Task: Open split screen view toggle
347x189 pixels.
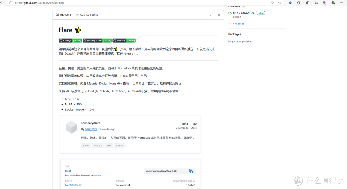Action: pos(307,3)
